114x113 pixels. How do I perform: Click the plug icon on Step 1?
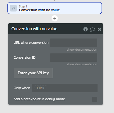point(13,8)
